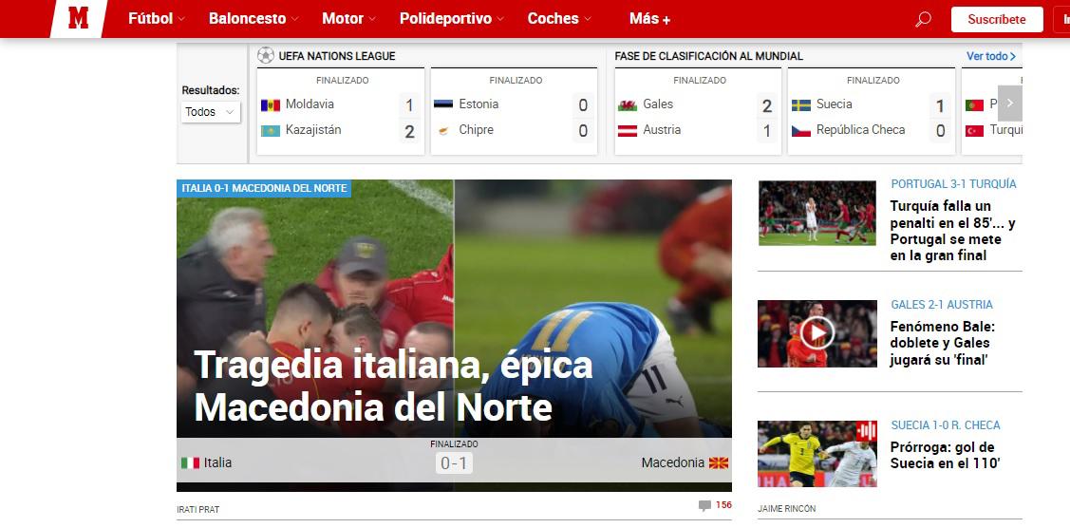The image size is (1070, 528).
Task: Open the comments bubble icon
Action: pyautogui.click(x=704, y=505)
